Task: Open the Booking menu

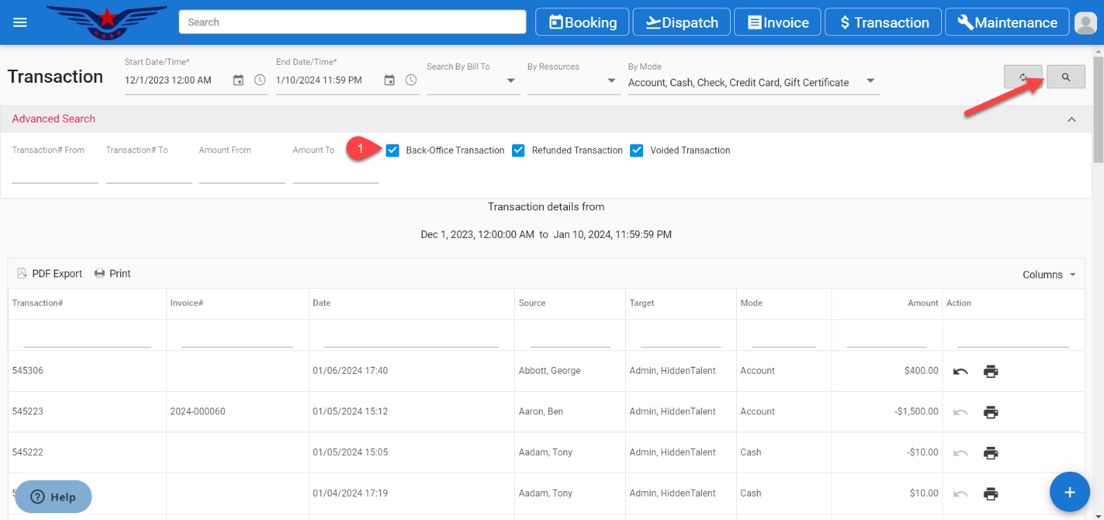Action: click(x=582, y=22)
